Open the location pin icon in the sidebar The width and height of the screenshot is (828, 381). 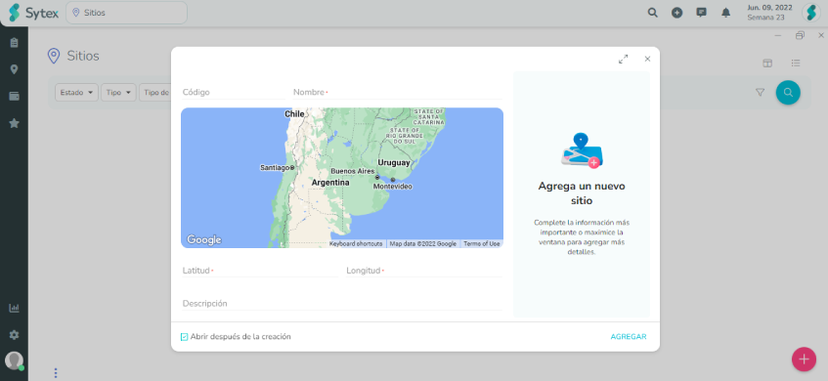pos(15,69)
